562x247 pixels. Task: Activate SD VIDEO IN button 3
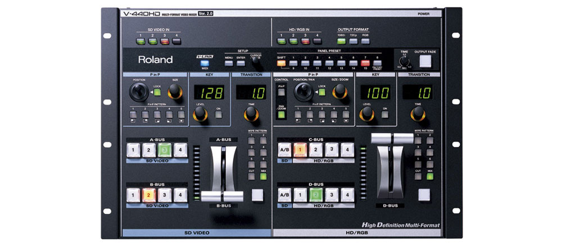coord(165,41)
